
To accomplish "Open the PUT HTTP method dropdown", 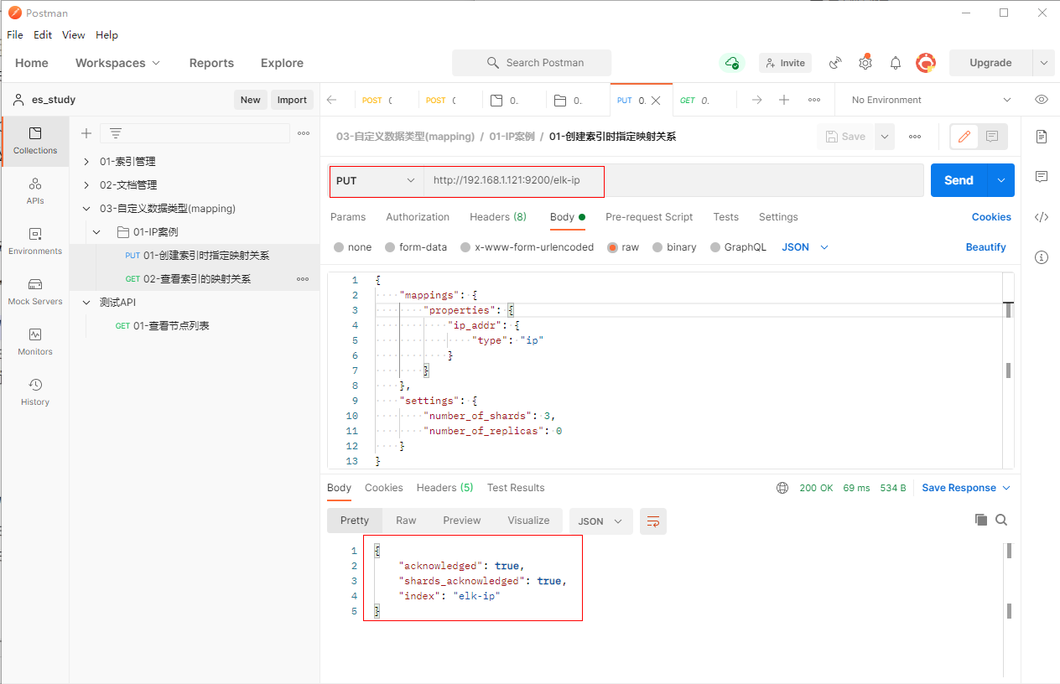I will (x=376, y=180).
